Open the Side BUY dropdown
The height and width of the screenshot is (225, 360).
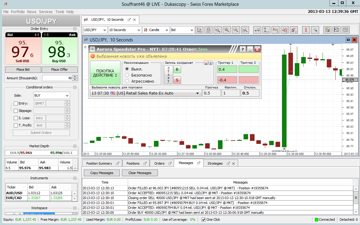pyautogui.click(x=52, y=95)
